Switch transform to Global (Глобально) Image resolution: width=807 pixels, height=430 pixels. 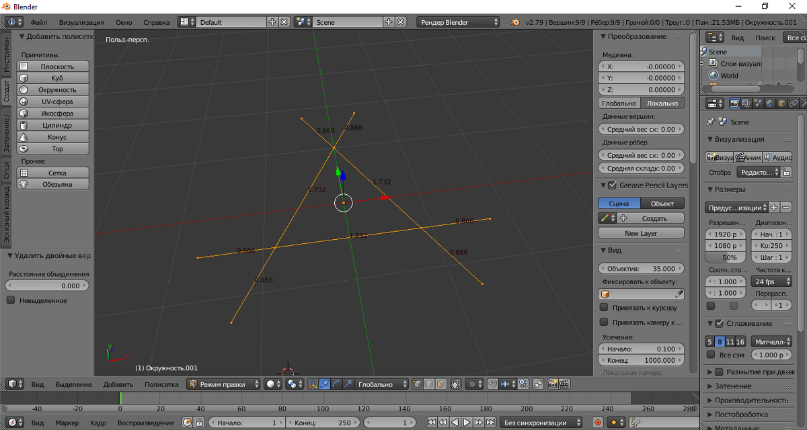(619, 103)
